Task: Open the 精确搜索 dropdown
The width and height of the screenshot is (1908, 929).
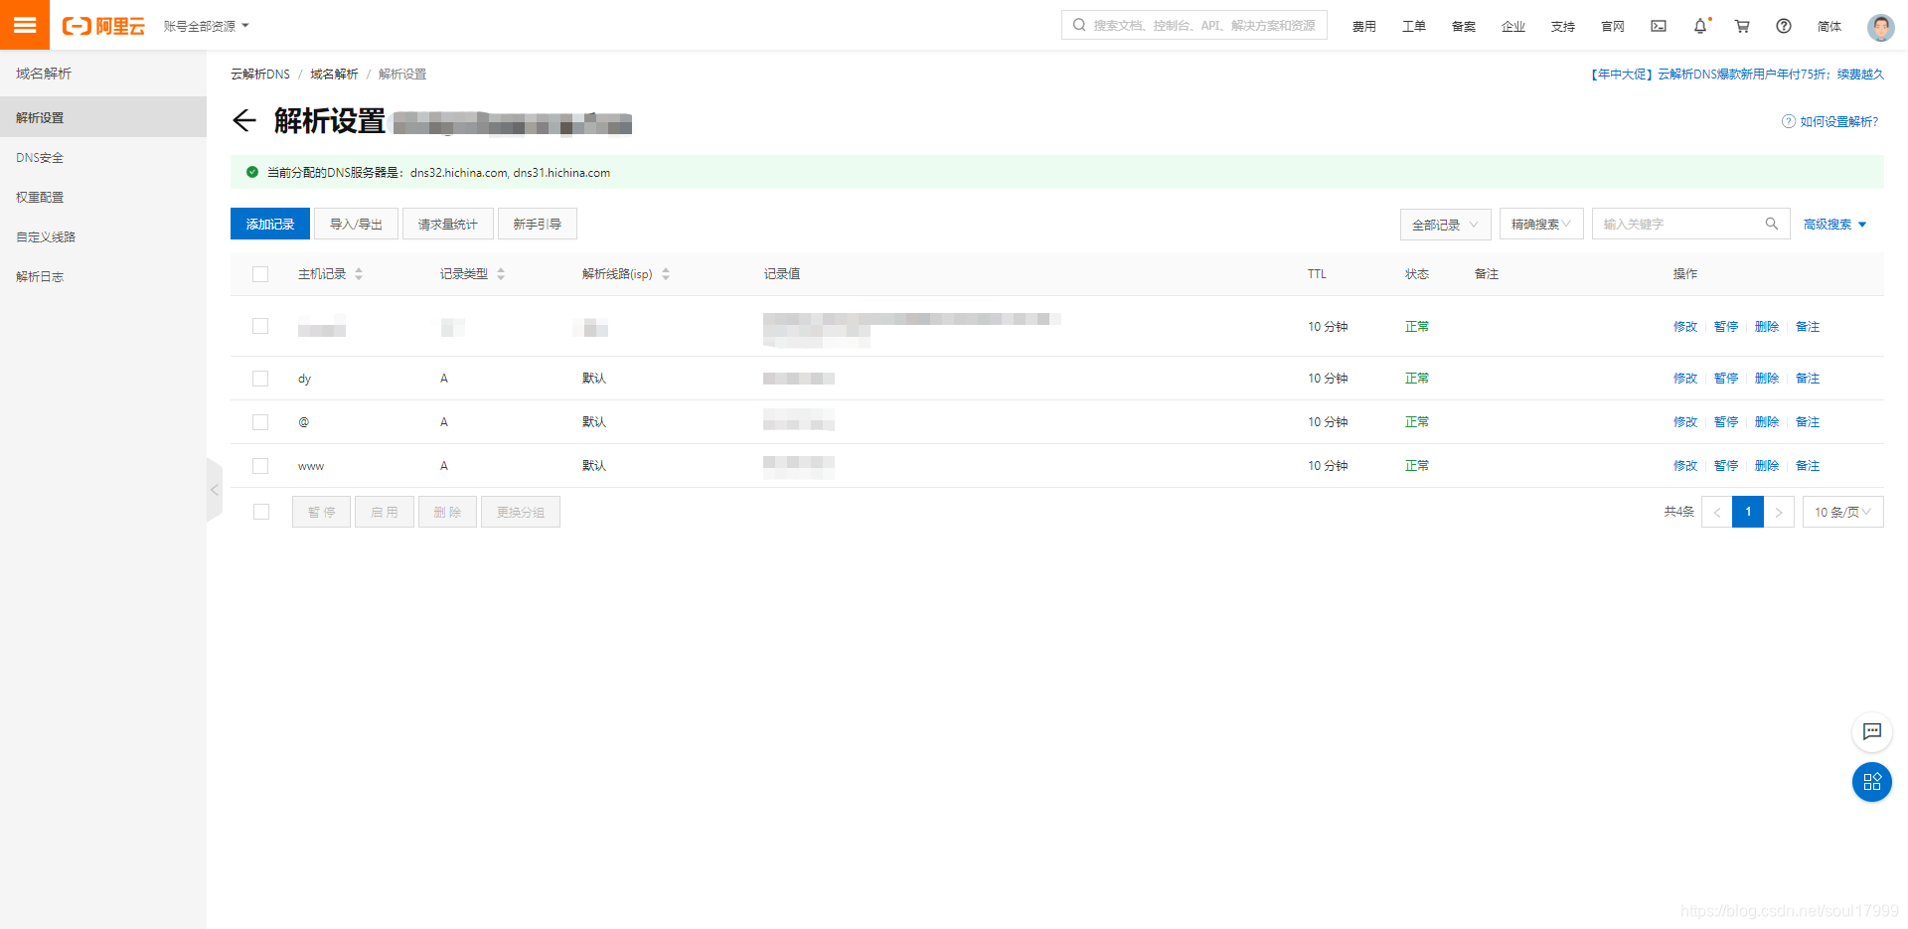Action: [x=1541, y=225]
